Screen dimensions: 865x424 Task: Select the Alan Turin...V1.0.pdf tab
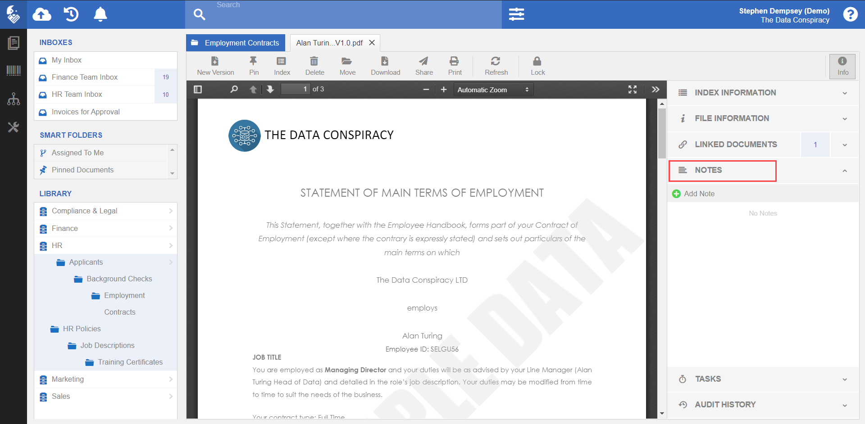pyautogui.click(x=329, y=43)
